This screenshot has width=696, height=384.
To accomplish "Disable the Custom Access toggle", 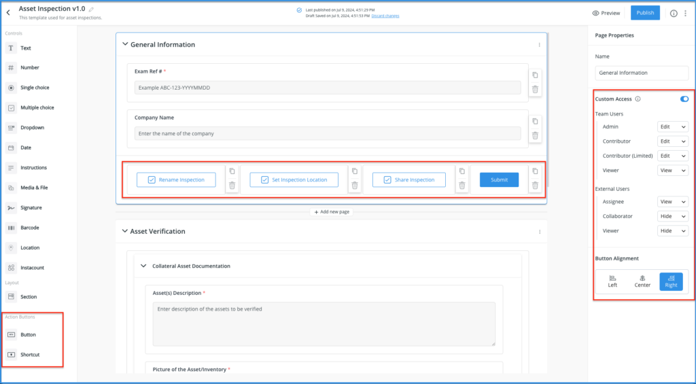I will tap(684, 99).
